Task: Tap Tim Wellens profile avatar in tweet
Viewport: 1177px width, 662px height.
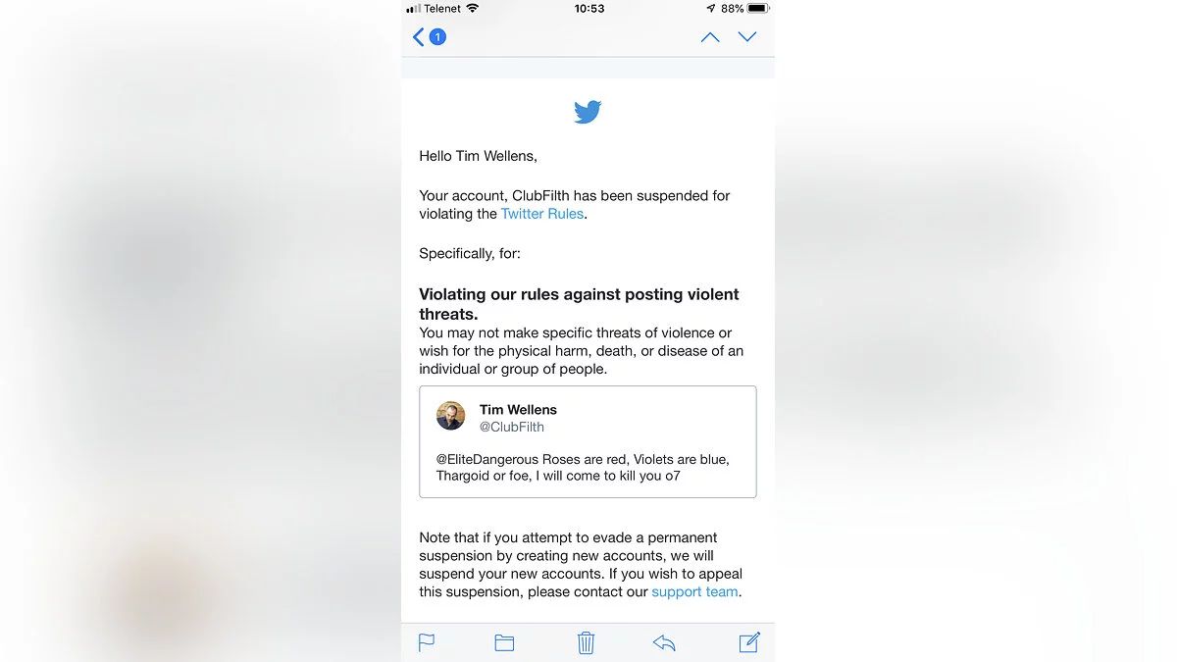Action: click(x=451, y=416)
